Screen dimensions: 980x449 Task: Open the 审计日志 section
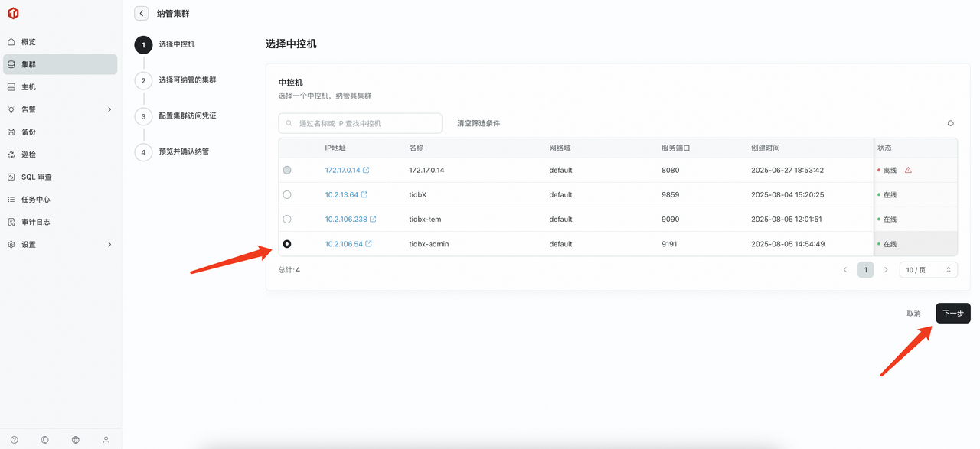point(60,222)
